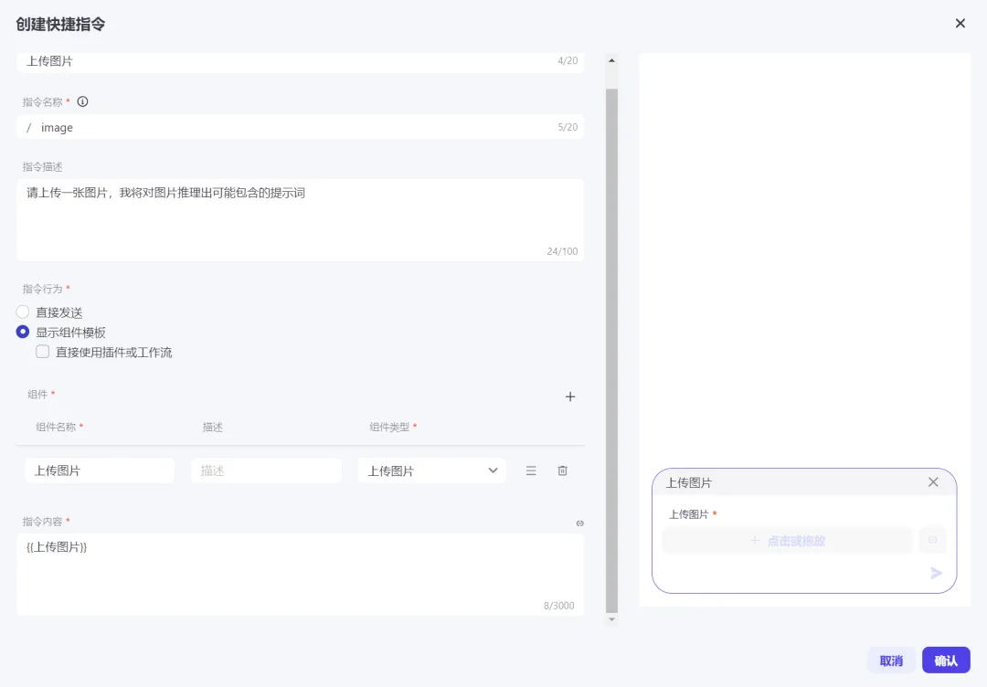Click the scrollbar down arrow
Screen dimensions: 987x687
coord(611,619)
